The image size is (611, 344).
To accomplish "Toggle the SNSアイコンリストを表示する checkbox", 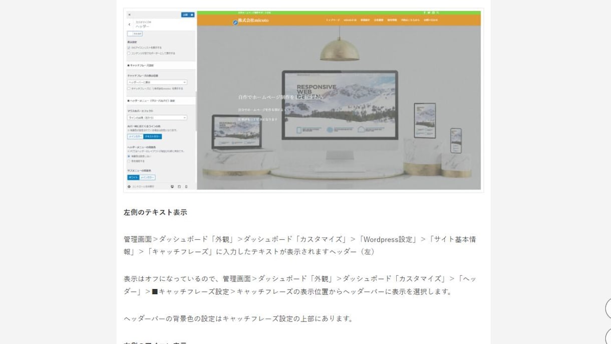I will (129, 48).
